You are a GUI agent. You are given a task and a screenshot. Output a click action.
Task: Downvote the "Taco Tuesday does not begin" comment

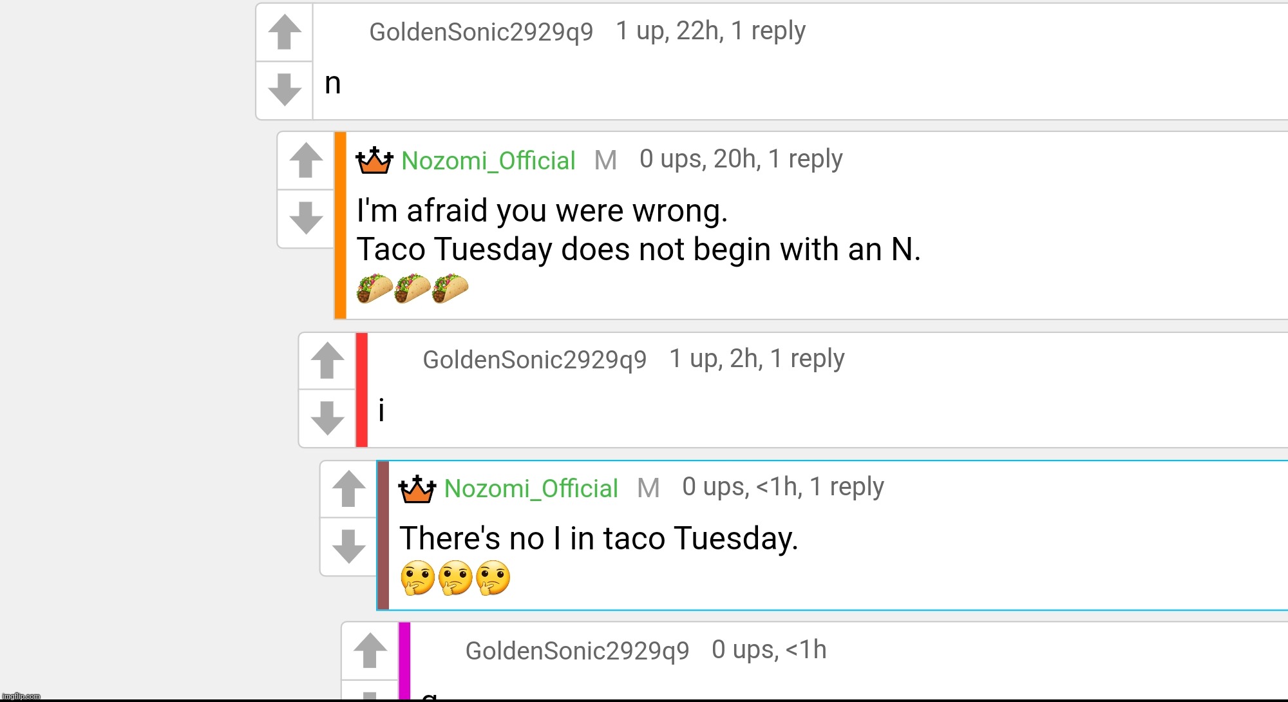click(x=306, y=218)
